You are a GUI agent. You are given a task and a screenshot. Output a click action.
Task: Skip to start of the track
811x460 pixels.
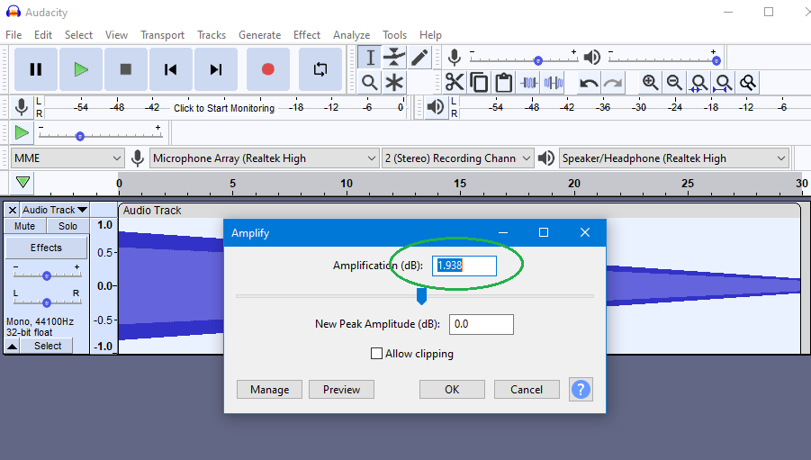171,69
